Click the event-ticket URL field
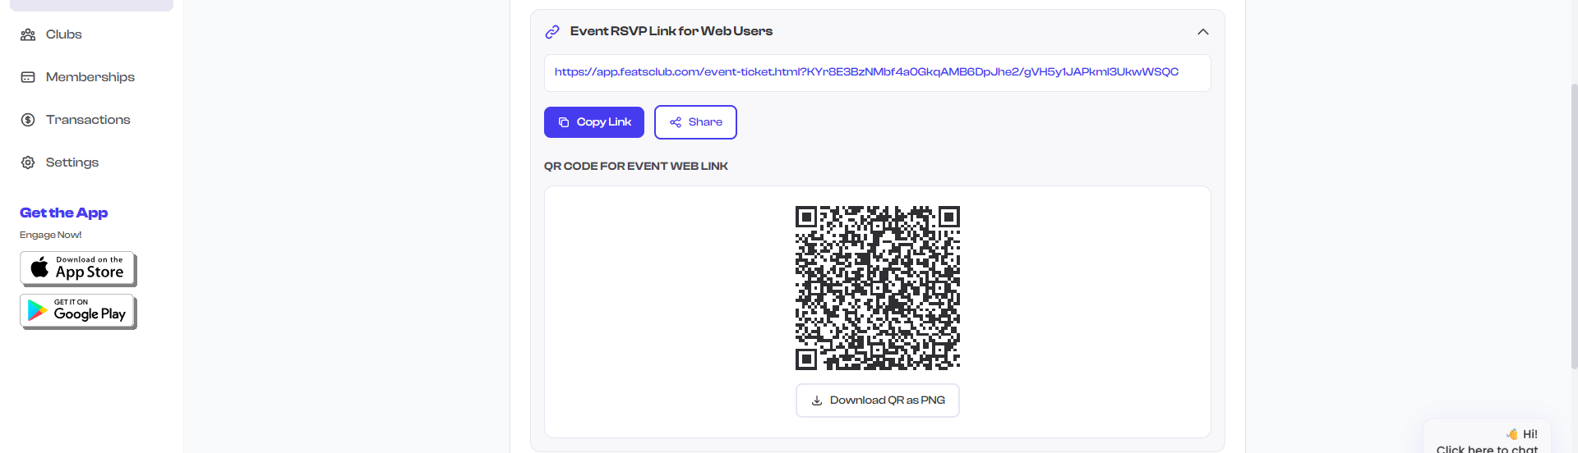 click(x=877, y=73)
